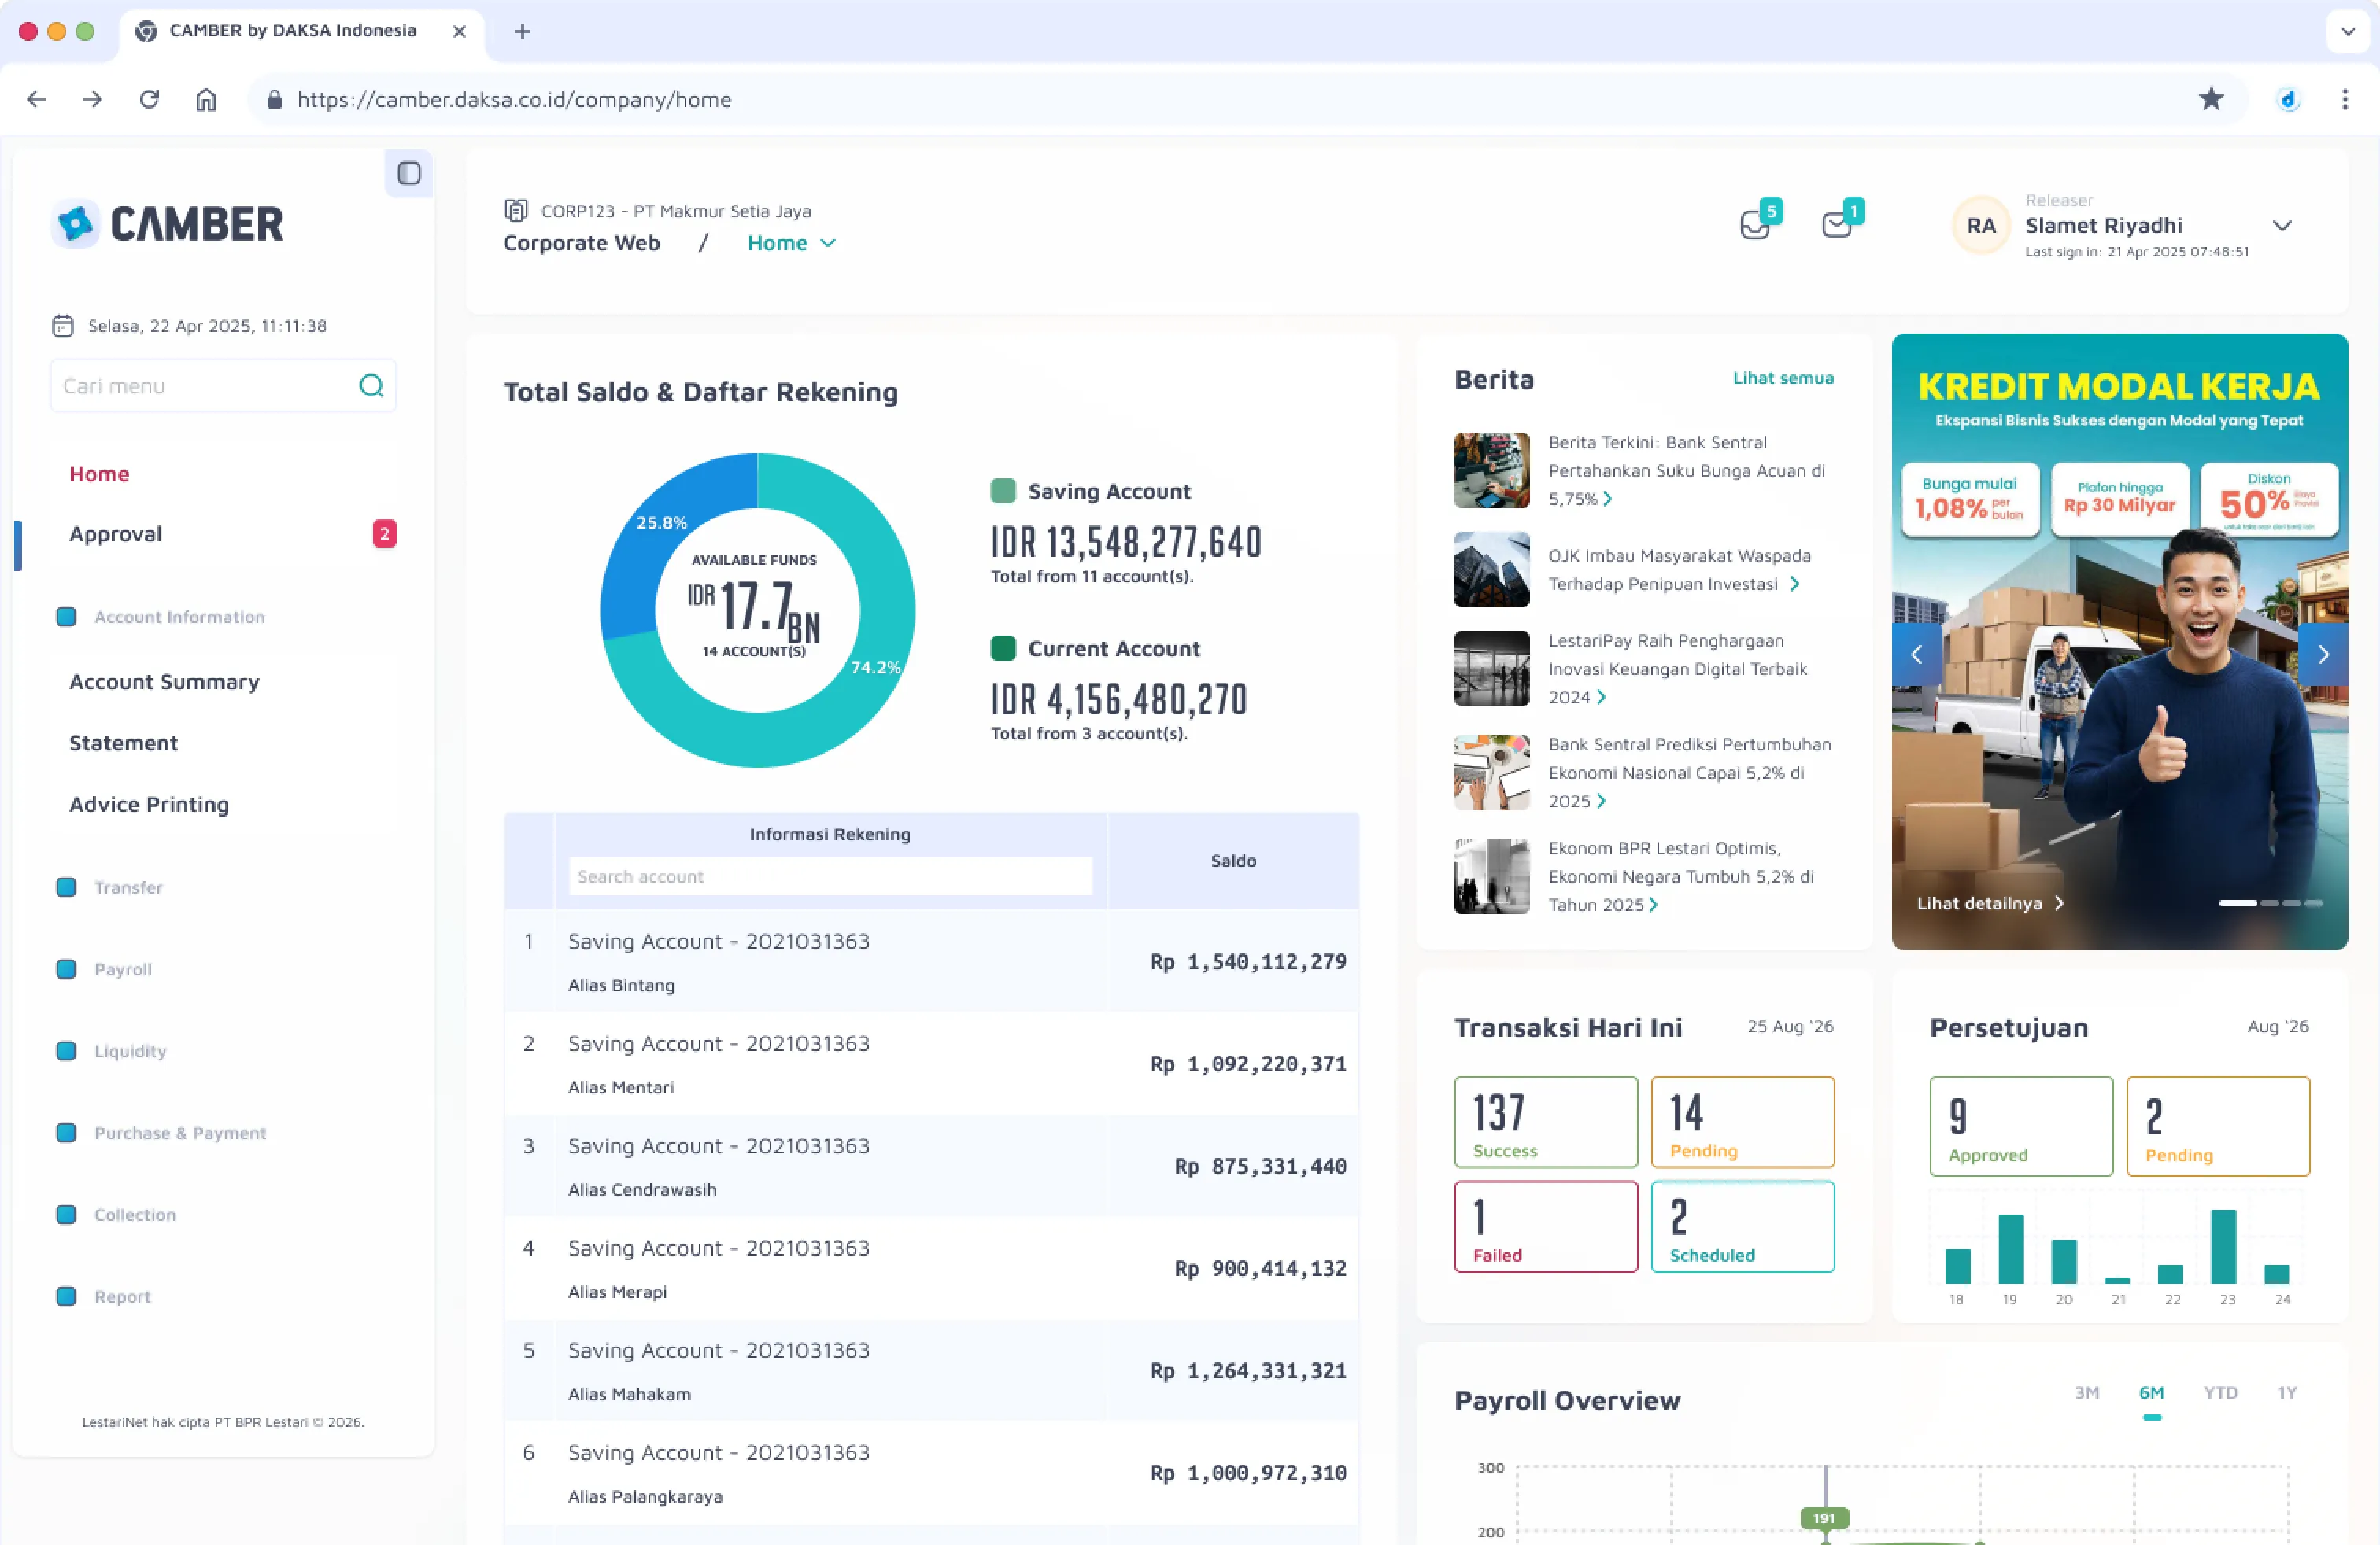
Task: Go to the browser home button
Action: [206, 99]
